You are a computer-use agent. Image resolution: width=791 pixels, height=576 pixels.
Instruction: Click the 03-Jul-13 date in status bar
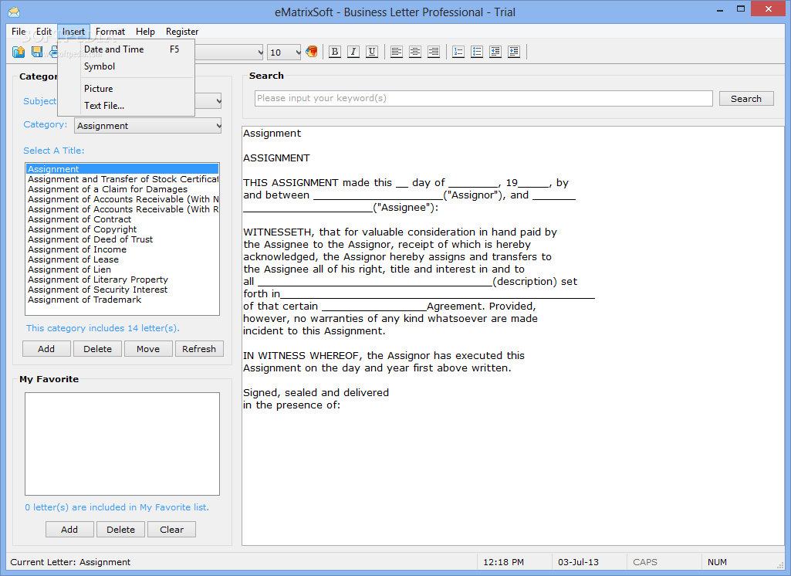coord(578,562)
